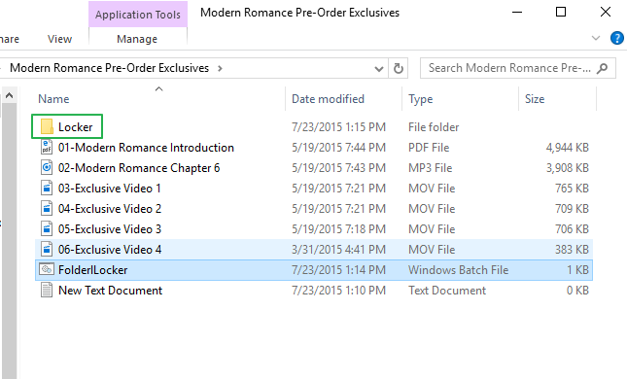Click the MOV icon of 03-Exclusive Video 1
Image resolution: width=627 pixels, height=379 pixels.
(47, 188)
